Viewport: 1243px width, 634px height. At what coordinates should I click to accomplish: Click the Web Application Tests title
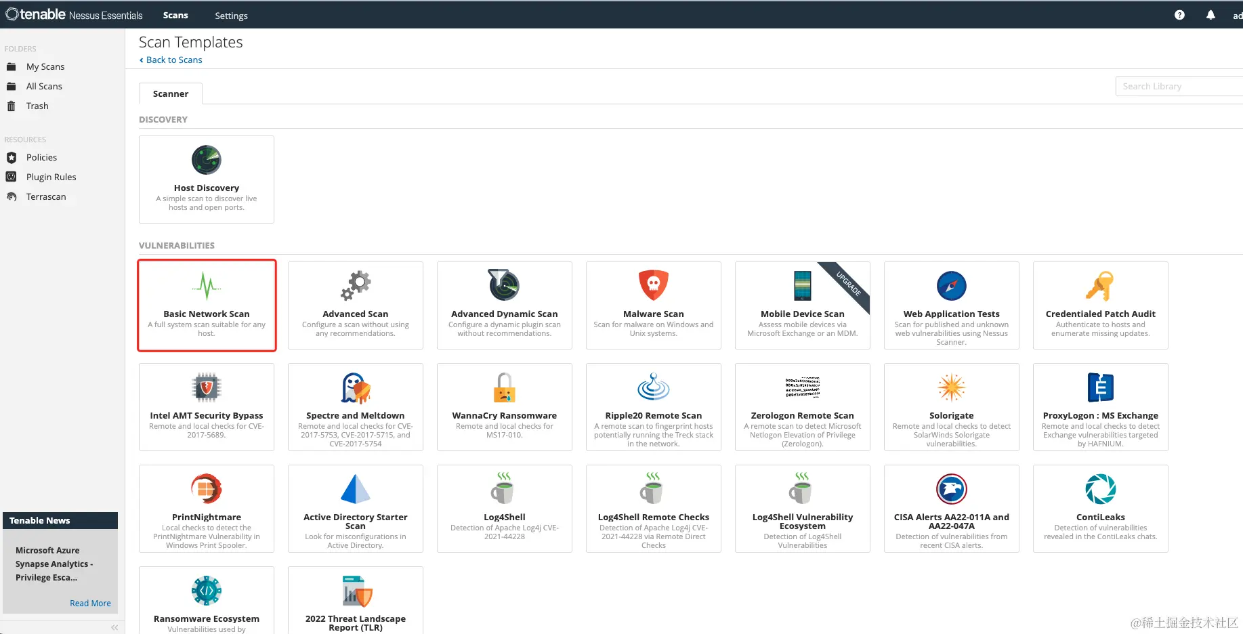pos(952,314)
